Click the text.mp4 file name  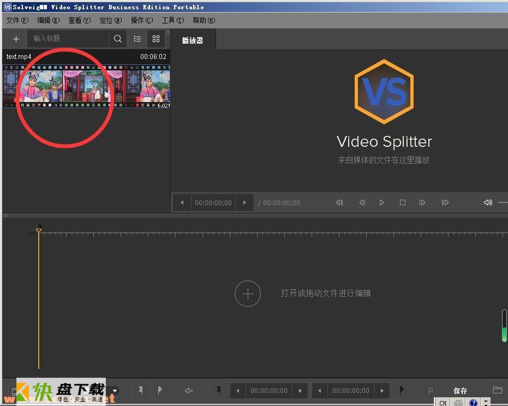[x=19, y=57]
